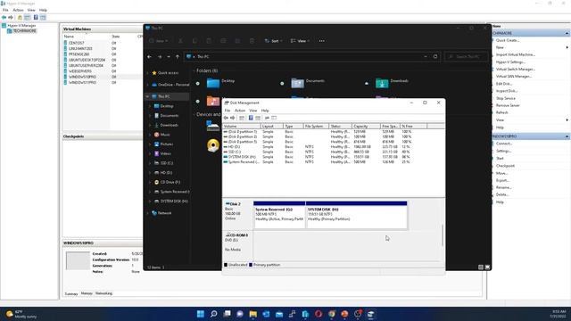Open the Sort dropdown in This PC
The height and width of the screenshot is (321, 571).
coord(274,41)
